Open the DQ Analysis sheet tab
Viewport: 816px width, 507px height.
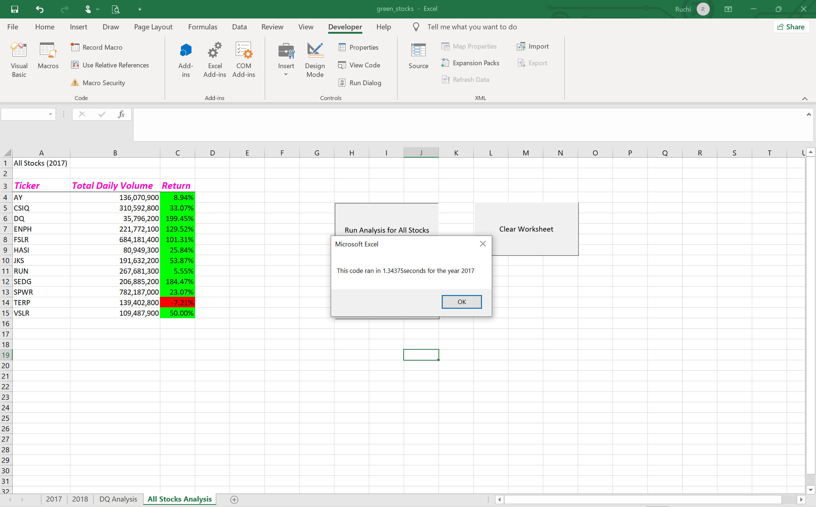tap(118, 499)
